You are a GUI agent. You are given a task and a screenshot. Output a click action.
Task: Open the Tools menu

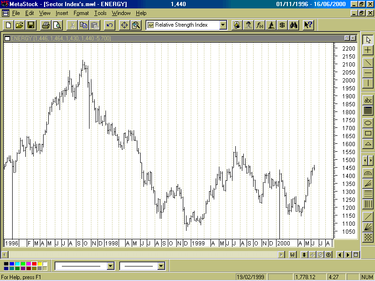[x=100, y=13]
